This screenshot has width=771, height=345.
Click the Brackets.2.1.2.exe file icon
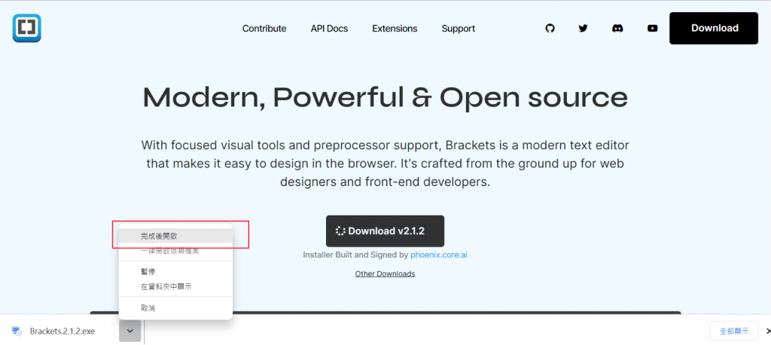click(17, 331)
